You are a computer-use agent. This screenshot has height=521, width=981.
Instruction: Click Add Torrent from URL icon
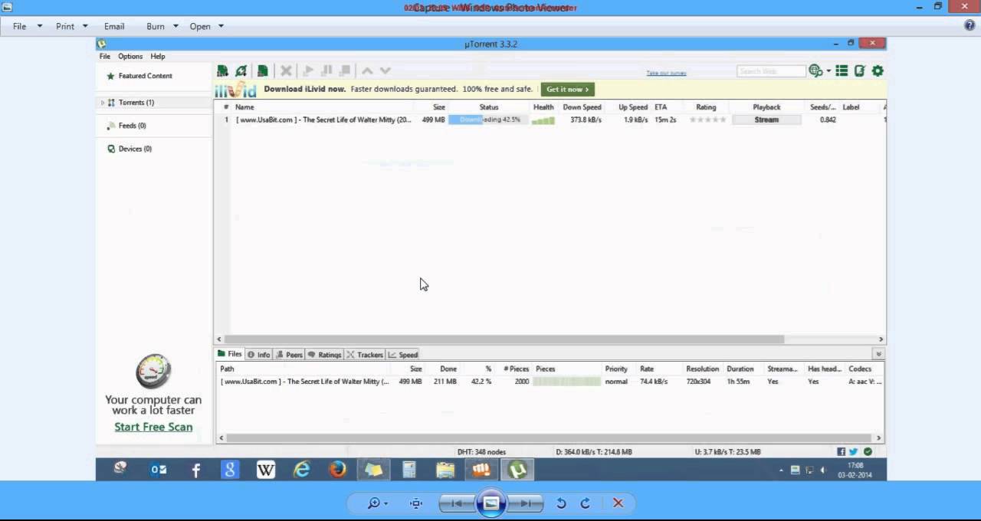(241, 70)
